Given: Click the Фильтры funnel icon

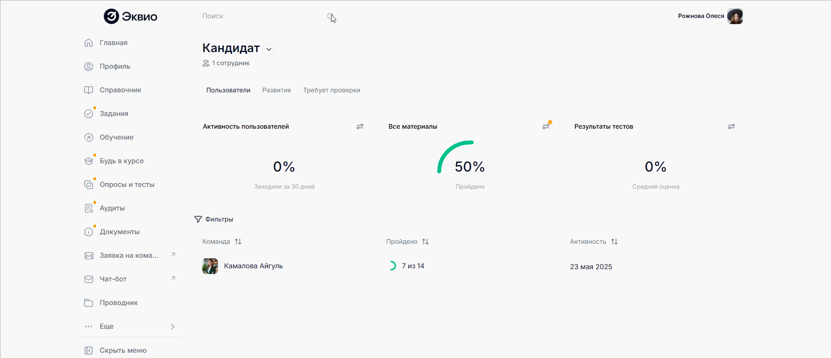Looking at the screenshot, I should pyautogui.click(x=198, y=219).
